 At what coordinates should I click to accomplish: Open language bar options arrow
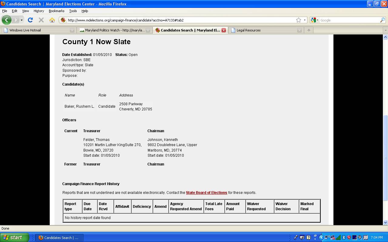click(315, 239)
